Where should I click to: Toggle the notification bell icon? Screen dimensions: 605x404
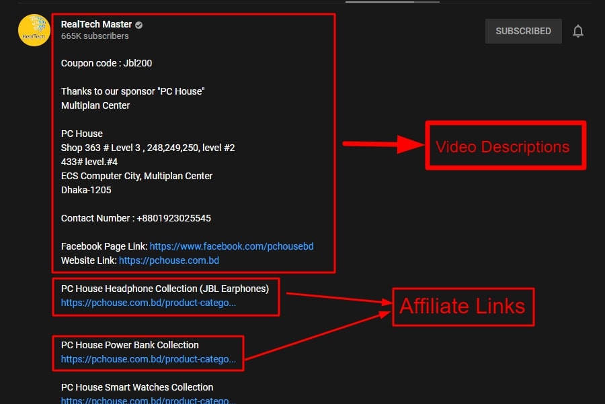pyautogui.click(x=578, y=31)
